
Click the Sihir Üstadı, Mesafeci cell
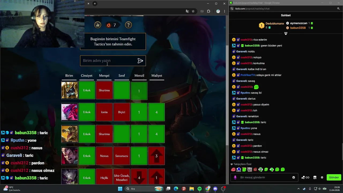click(122, 177)
